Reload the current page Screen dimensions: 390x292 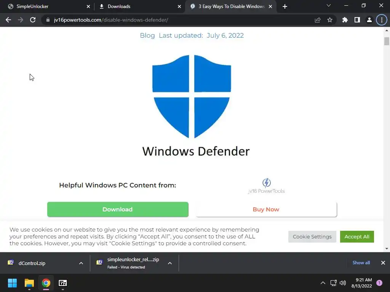point(33,20)
